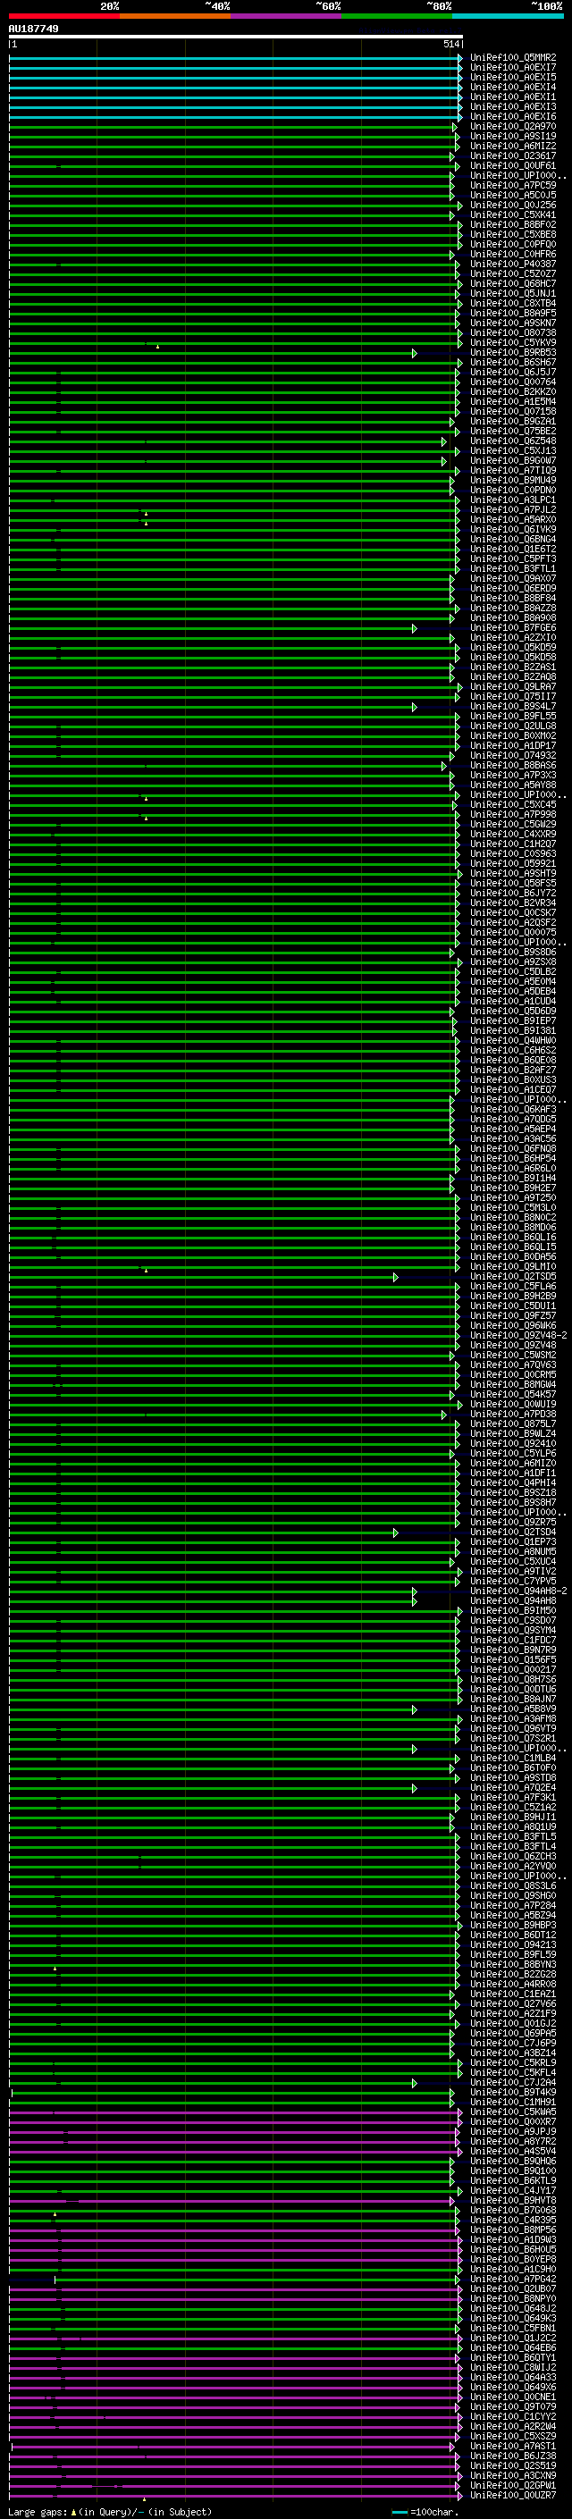
Task: Select text UniRef100_Q92410
Action: (x=513, y=1443)
